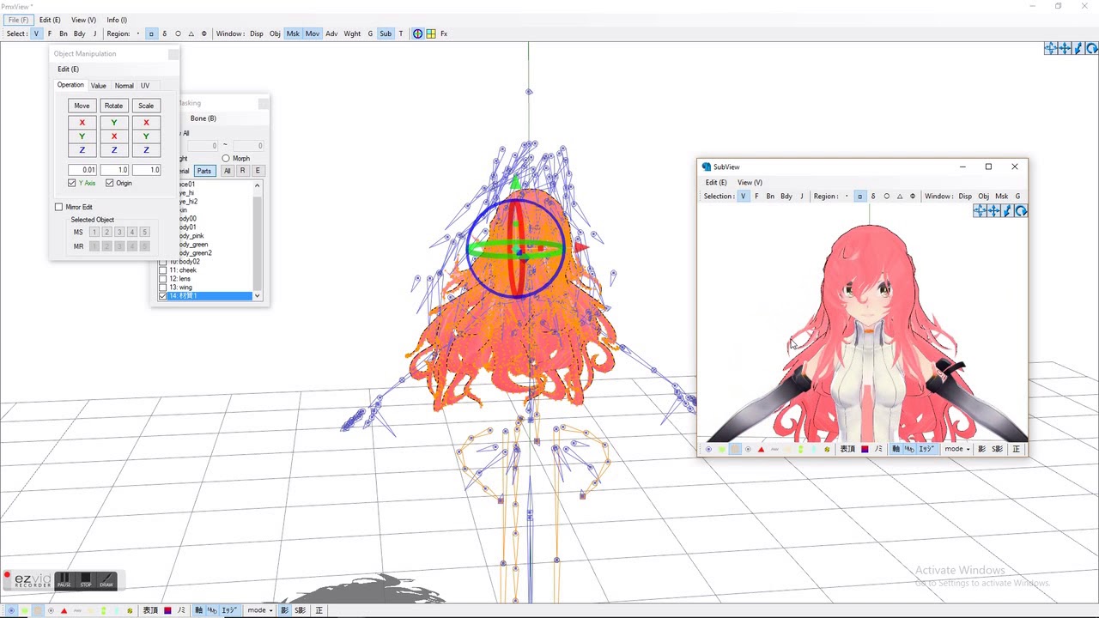The height and width of the screenshot is (618, 1099).
Task: Click the Rotate button
Action: pos(113,106)
